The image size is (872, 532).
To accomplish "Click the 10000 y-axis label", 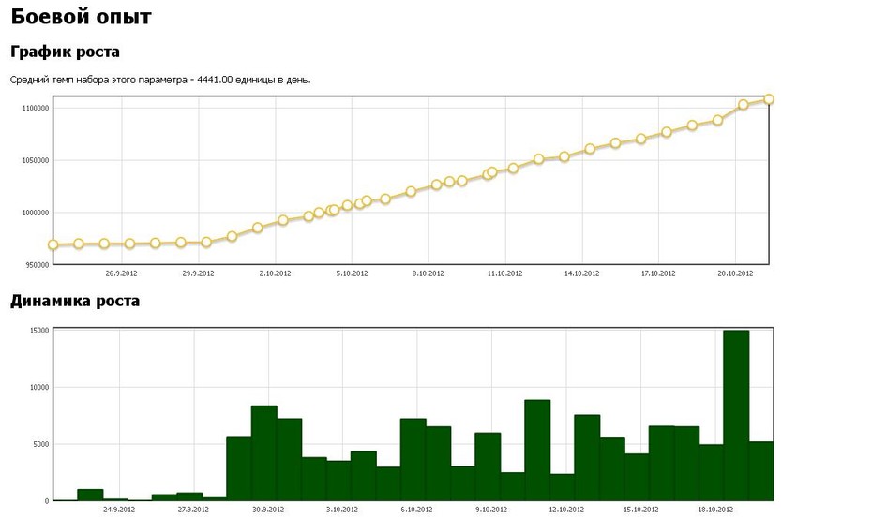I will coord(39,387).
